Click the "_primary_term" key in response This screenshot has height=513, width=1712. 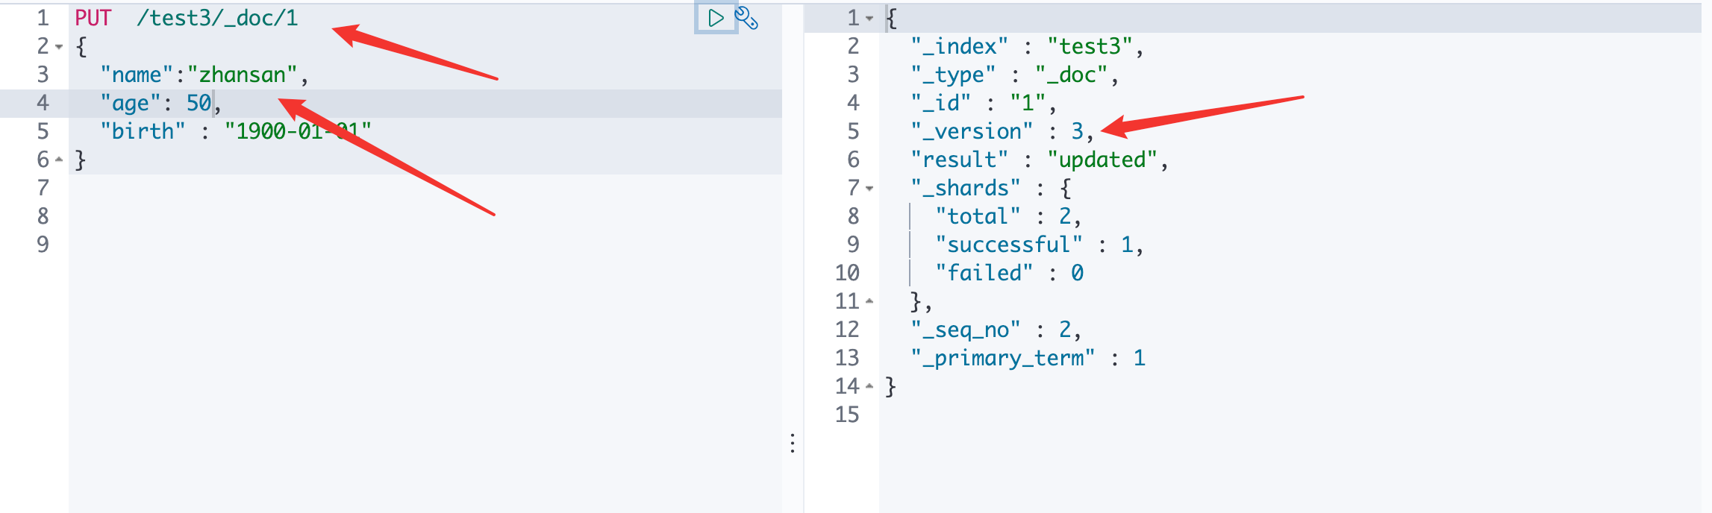[x=1002, y=358]
